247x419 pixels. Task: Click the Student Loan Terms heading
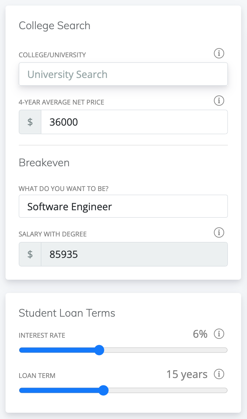(x=67, y=313)
